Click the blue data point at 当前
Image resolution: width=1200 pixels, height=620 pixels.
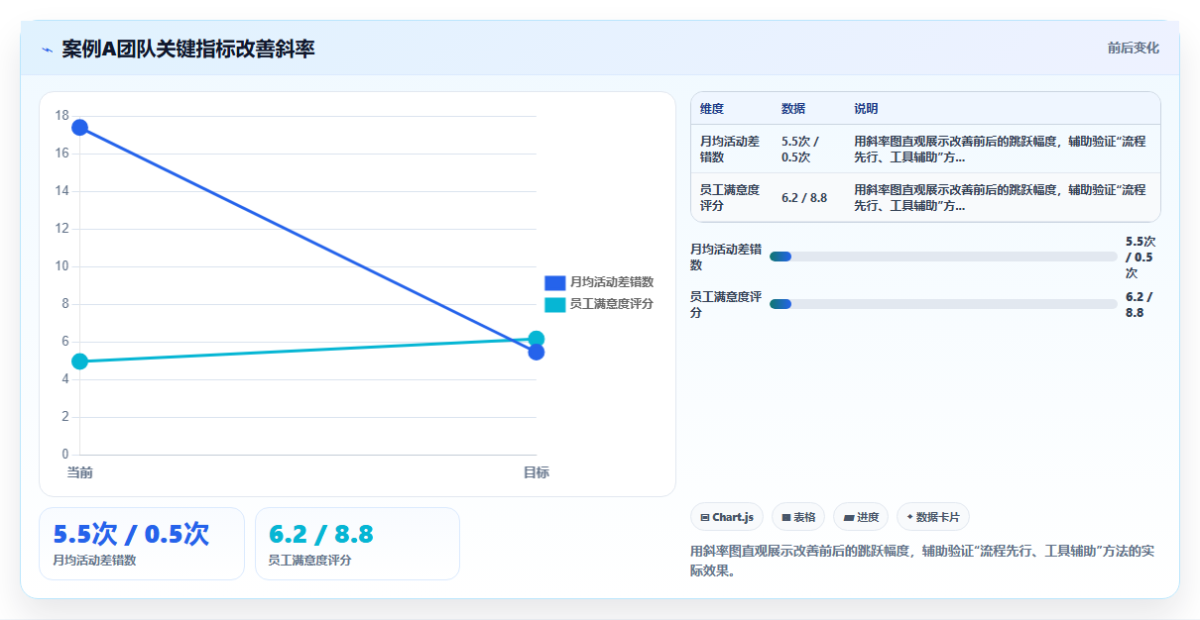(80, 127)
